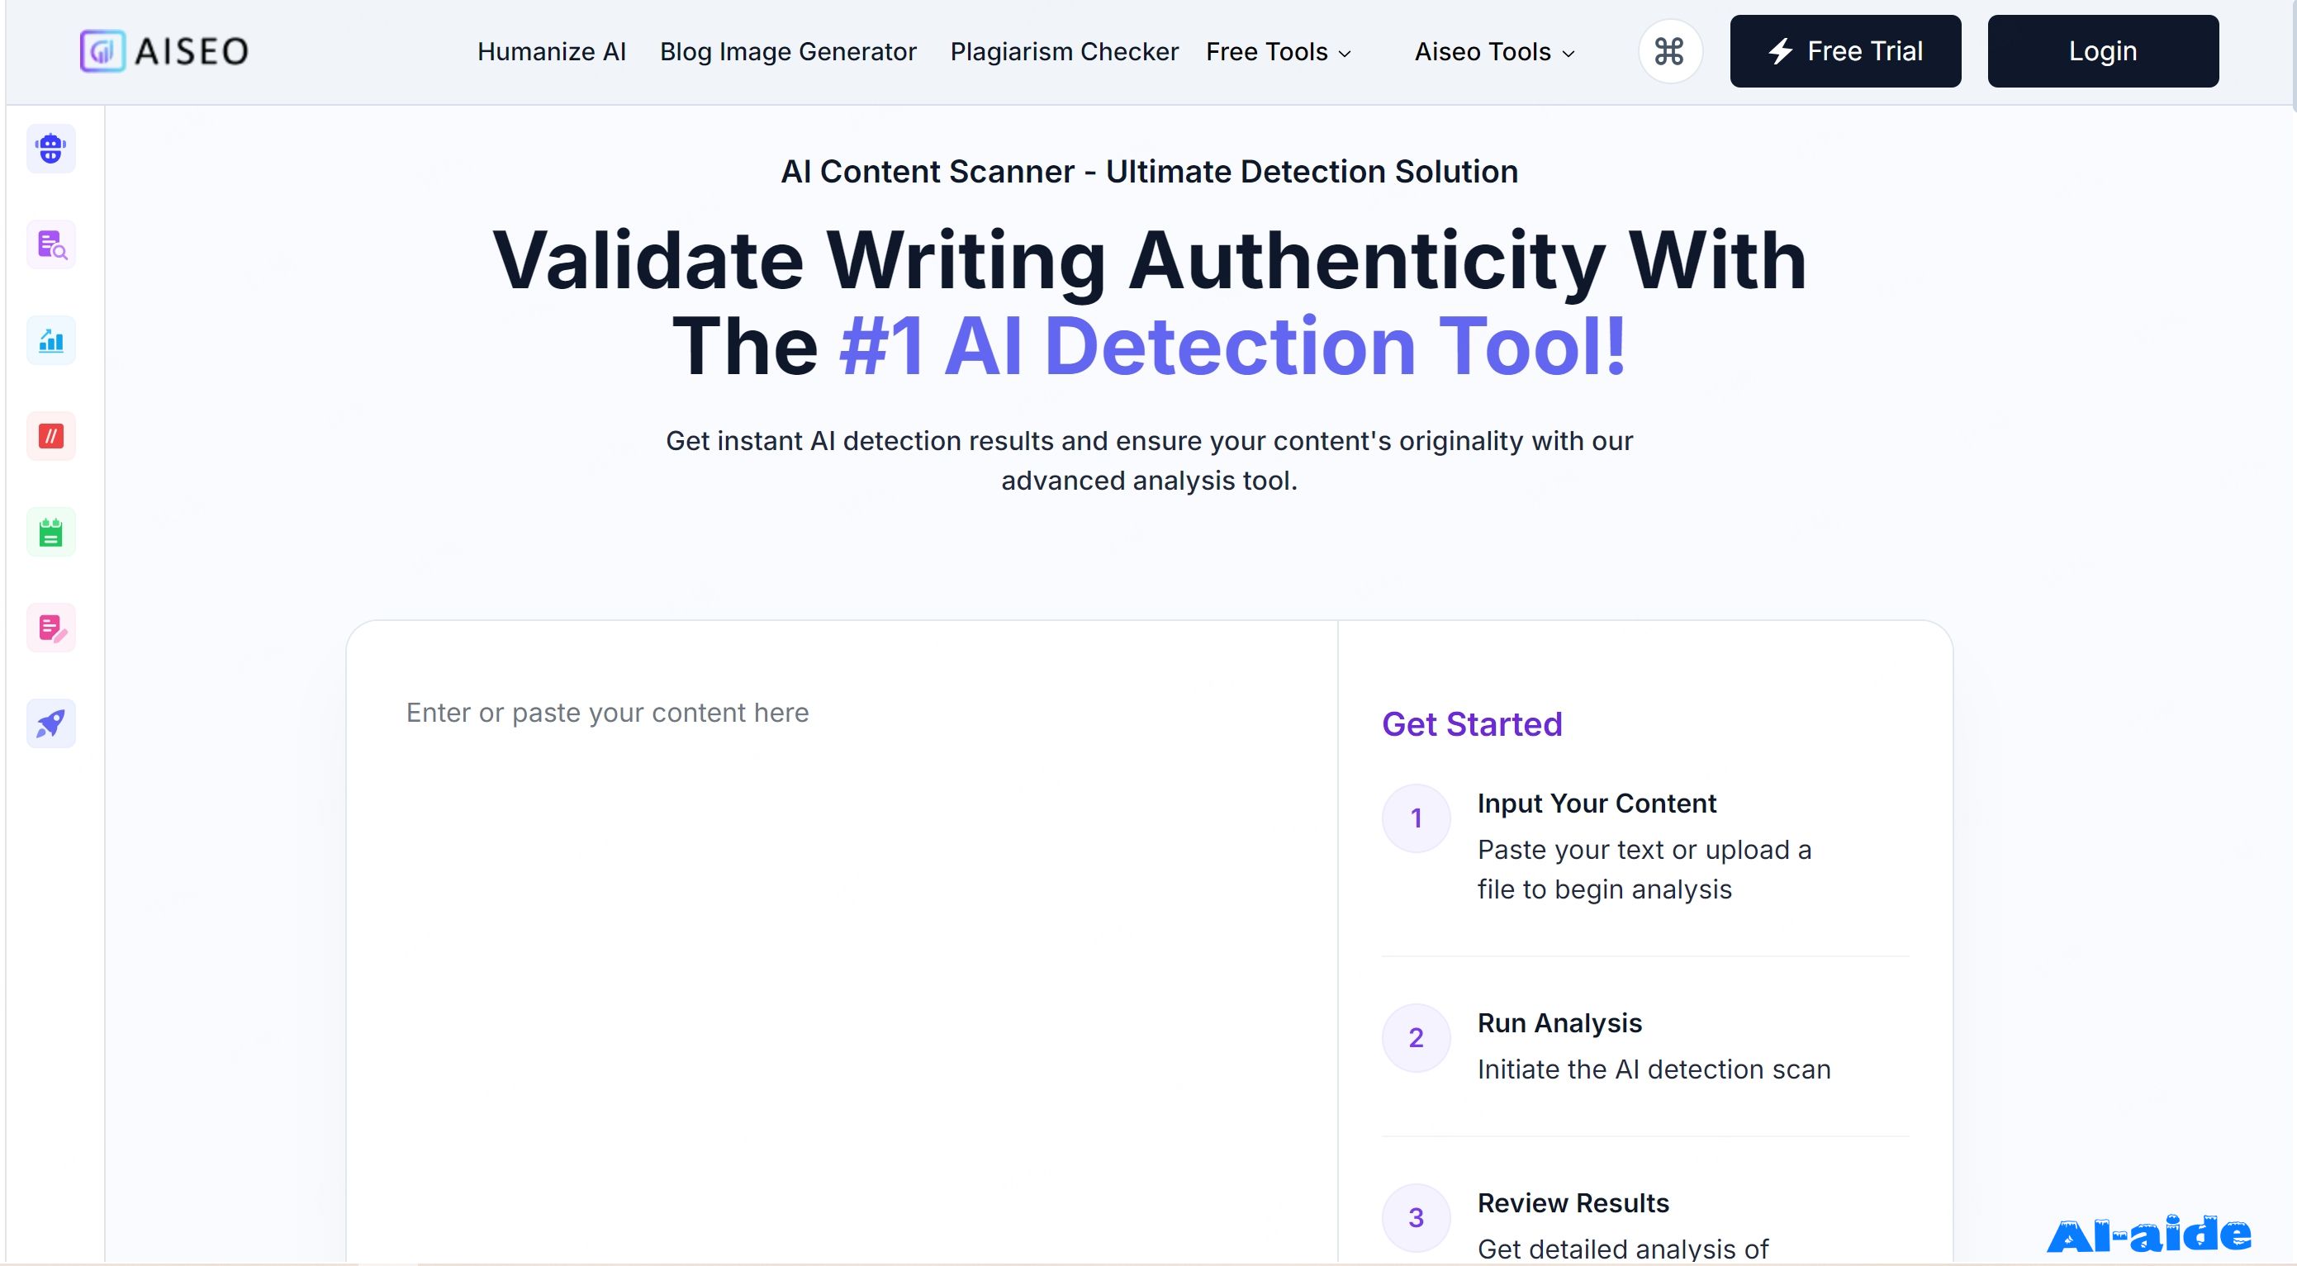Expand the Free Tools dropdown
The width and height of the screenshot is (2297, 1266).
(1279, 52)
